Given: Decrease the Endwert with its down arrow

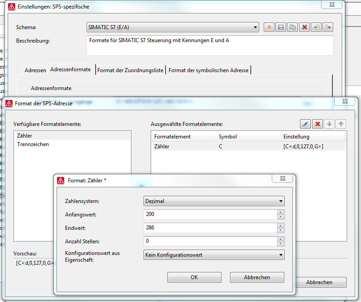Looking at the screenshot, I should 280,230.
